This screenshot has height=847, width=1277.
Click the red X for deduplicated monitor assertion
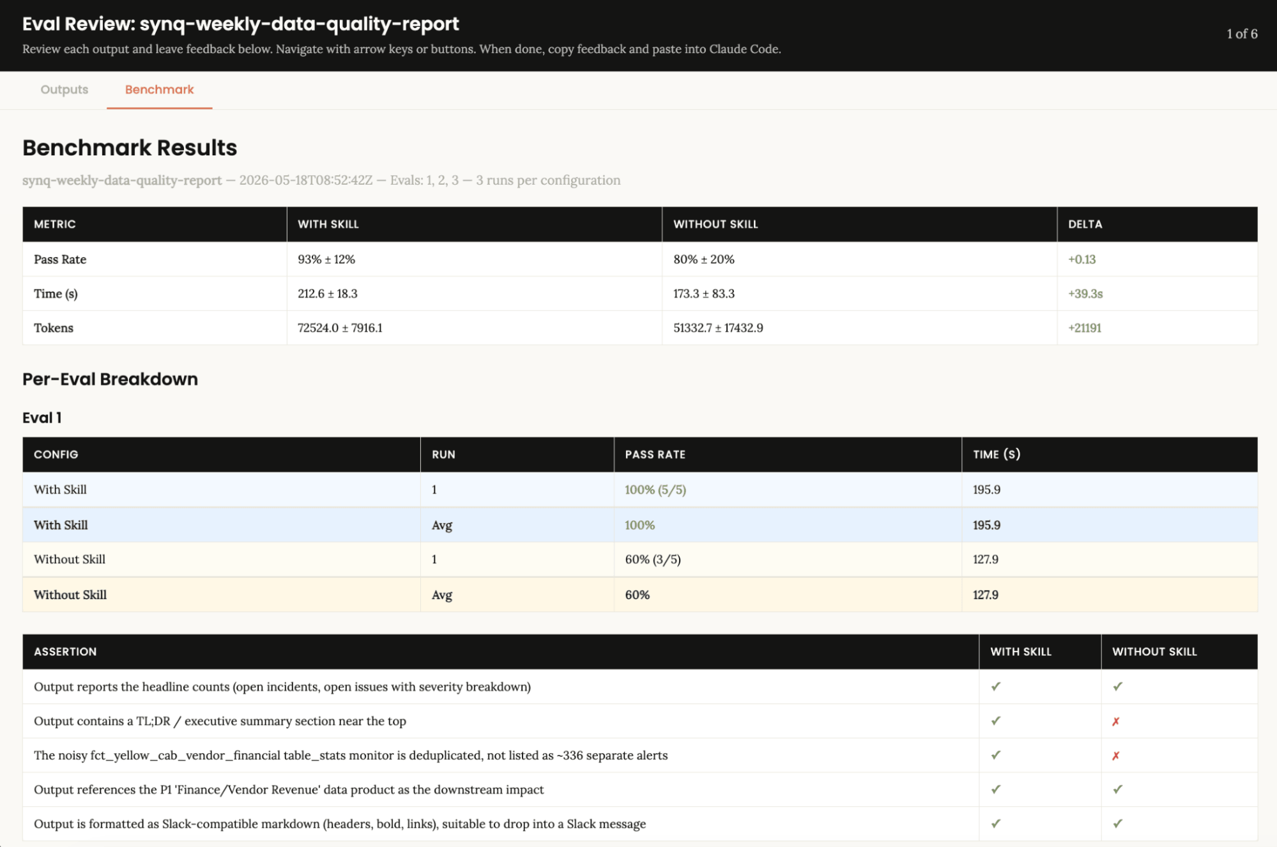tap(1115, 756)
